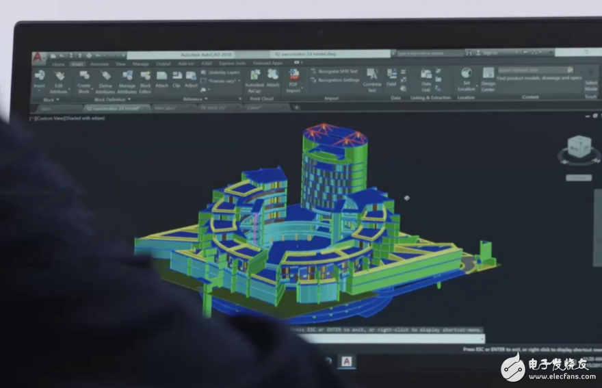Click the AutoCAD icon in the taskbar

[x=347, y=361]
